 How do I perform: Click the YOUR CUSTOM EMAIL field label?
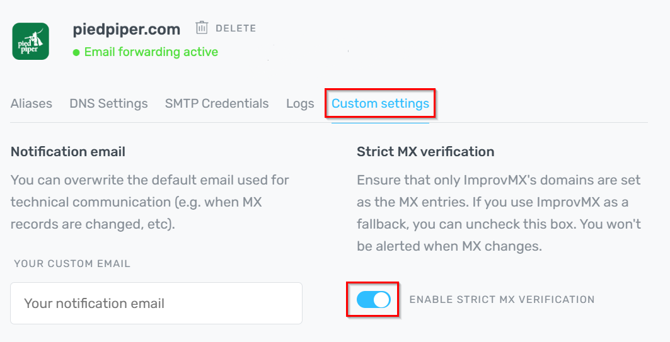72,264
